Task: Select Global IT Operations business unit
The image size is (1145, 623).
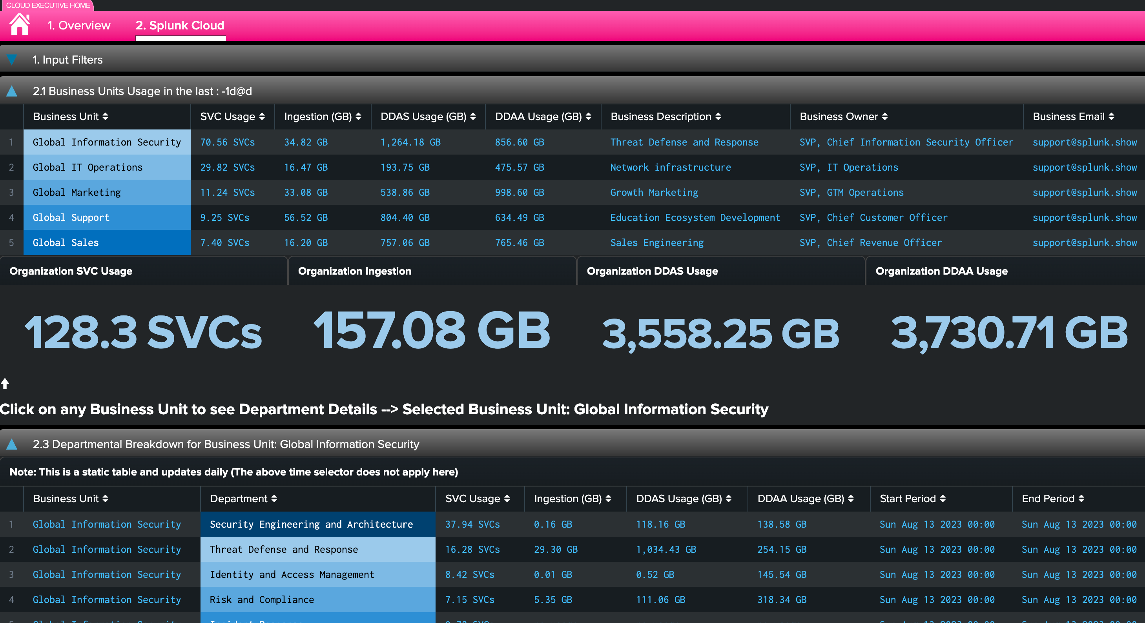Action: [x=107, y=167]
